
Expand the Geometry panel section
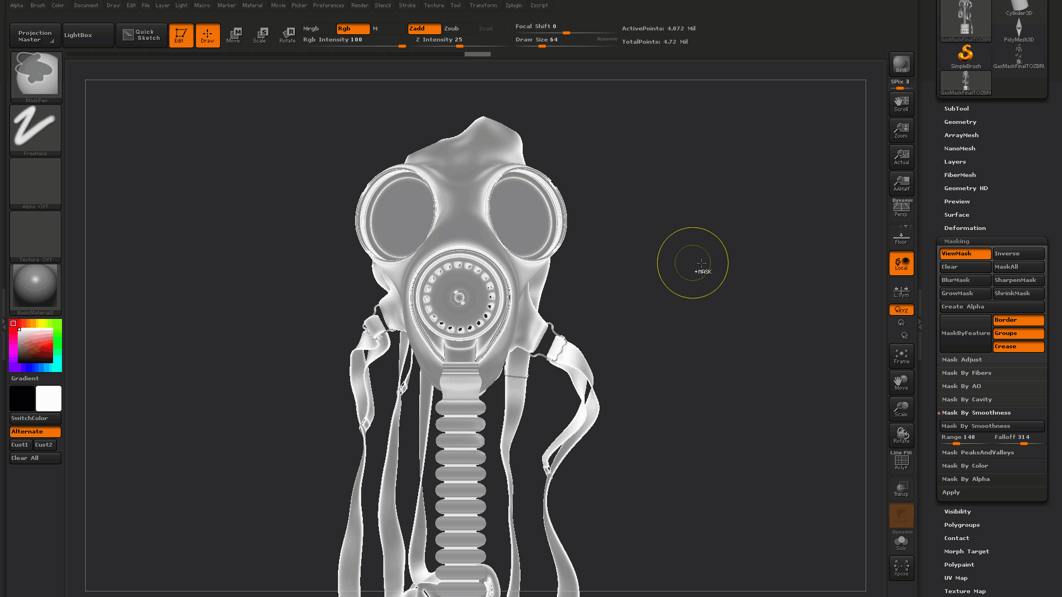960,122
